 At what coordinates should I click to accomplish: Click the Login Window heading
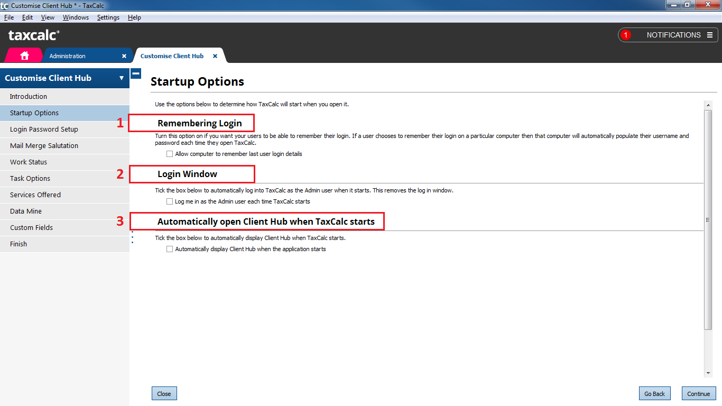point(187,174)
